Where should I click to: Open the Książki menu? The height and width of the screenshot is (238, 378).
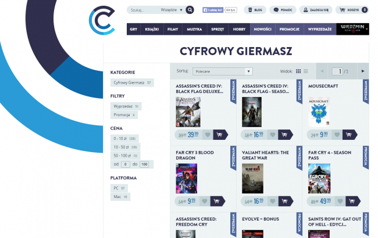pos(152,29)
